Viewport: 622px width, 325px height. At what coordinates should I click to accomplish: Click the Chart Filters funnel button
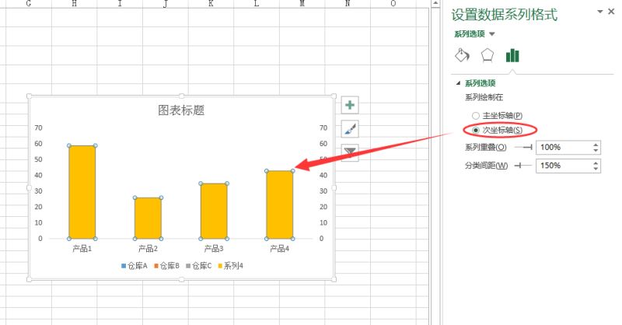coord(349,152)
